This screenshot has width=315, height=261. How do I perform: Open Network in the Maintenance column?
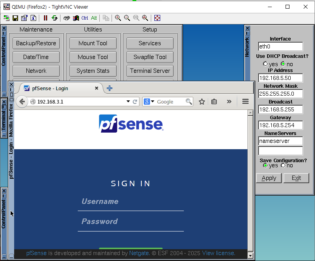36,71
